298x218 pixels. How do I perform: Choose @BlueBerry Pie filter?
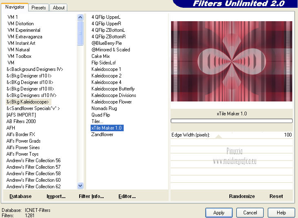click(x=107, y=43)
